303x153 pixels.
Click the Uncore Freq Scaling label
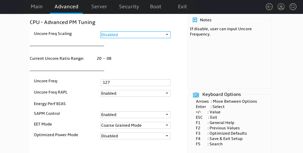[x=53, y=34]
